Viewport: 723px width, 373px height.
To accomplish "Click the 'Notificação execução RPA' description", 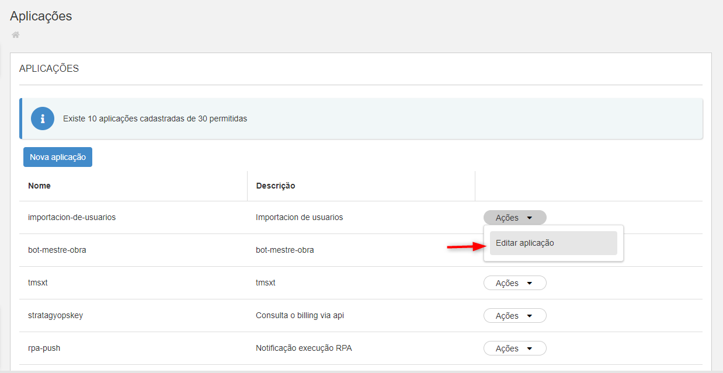I will (304, 348).
